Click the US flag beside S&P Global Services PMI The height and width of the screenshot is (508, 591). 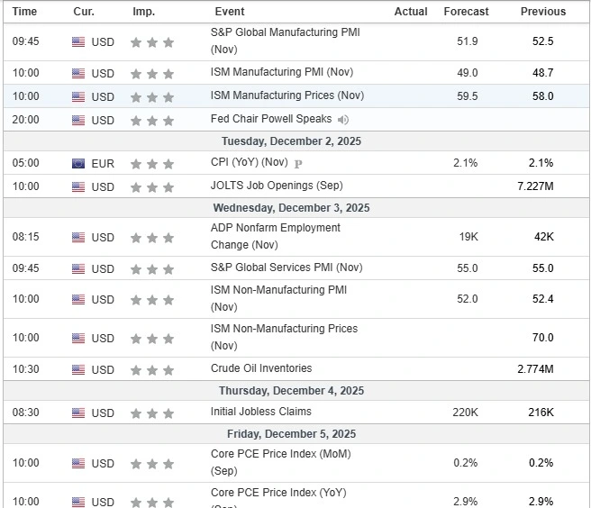click(x=78, y=268)
